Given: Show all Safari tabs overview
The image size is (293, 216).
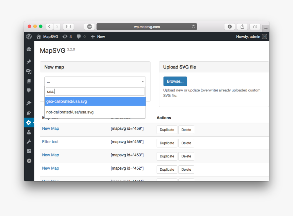Looking at the screenshot, I should pyautogui.click(x=255, y=27).
